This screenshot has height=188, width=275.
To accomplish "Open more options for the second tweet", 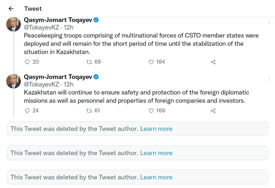I will pyautogui.click(x=269, y=79).
